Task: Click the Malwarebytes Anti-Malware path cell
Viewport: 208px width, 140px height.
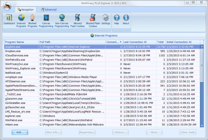Action: tap(72, 125)
